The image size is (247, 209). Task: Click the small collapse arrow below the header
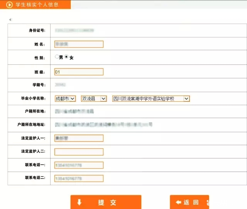tap(10, 20)
